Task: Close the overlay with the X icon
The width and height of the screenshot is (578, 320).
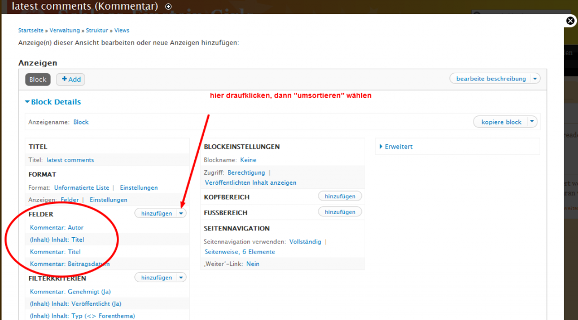Action: pos(571,21)
